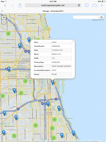The image size is (106, 142).
Task: Tap the Safari forward arrow
Action: 13,6
